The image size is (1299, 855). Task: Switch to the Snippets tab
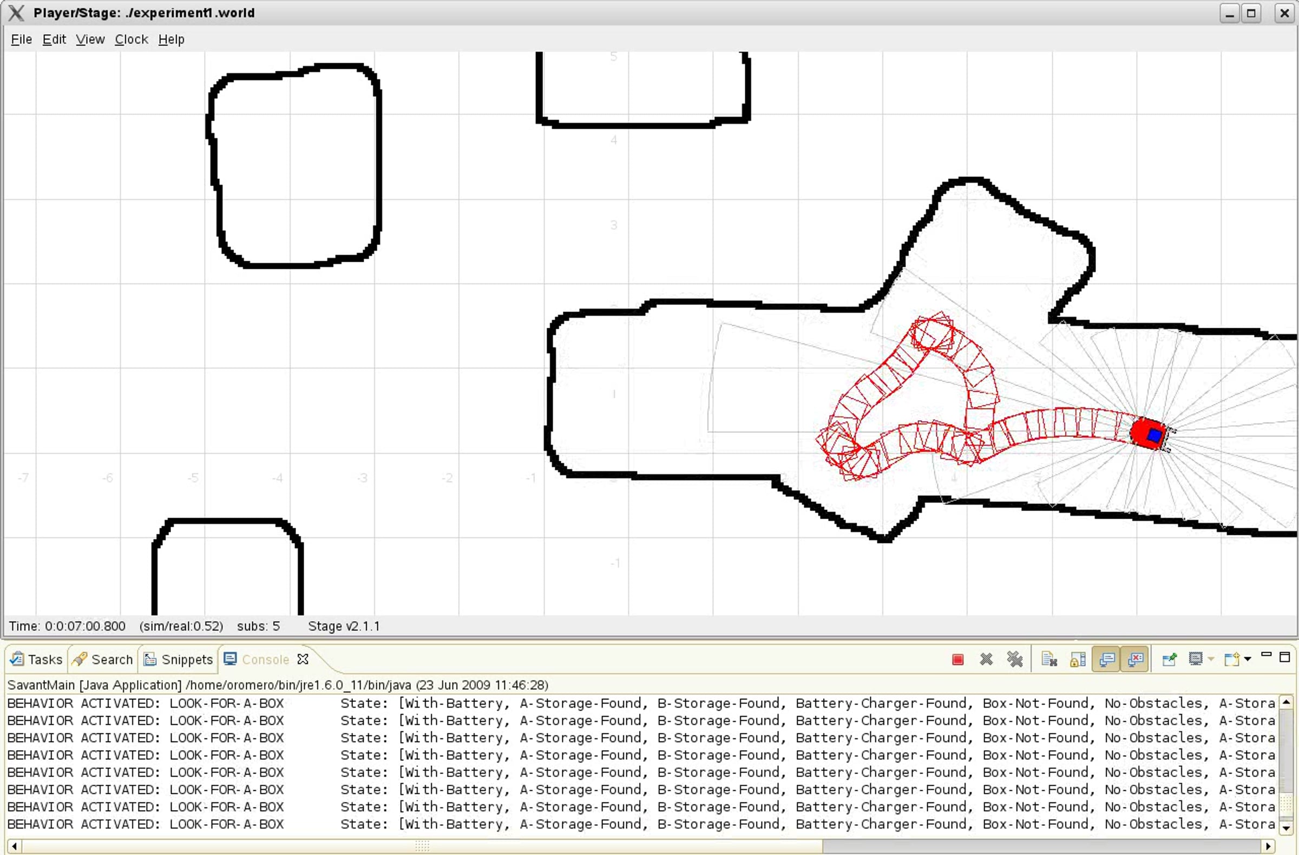[179, 660]
